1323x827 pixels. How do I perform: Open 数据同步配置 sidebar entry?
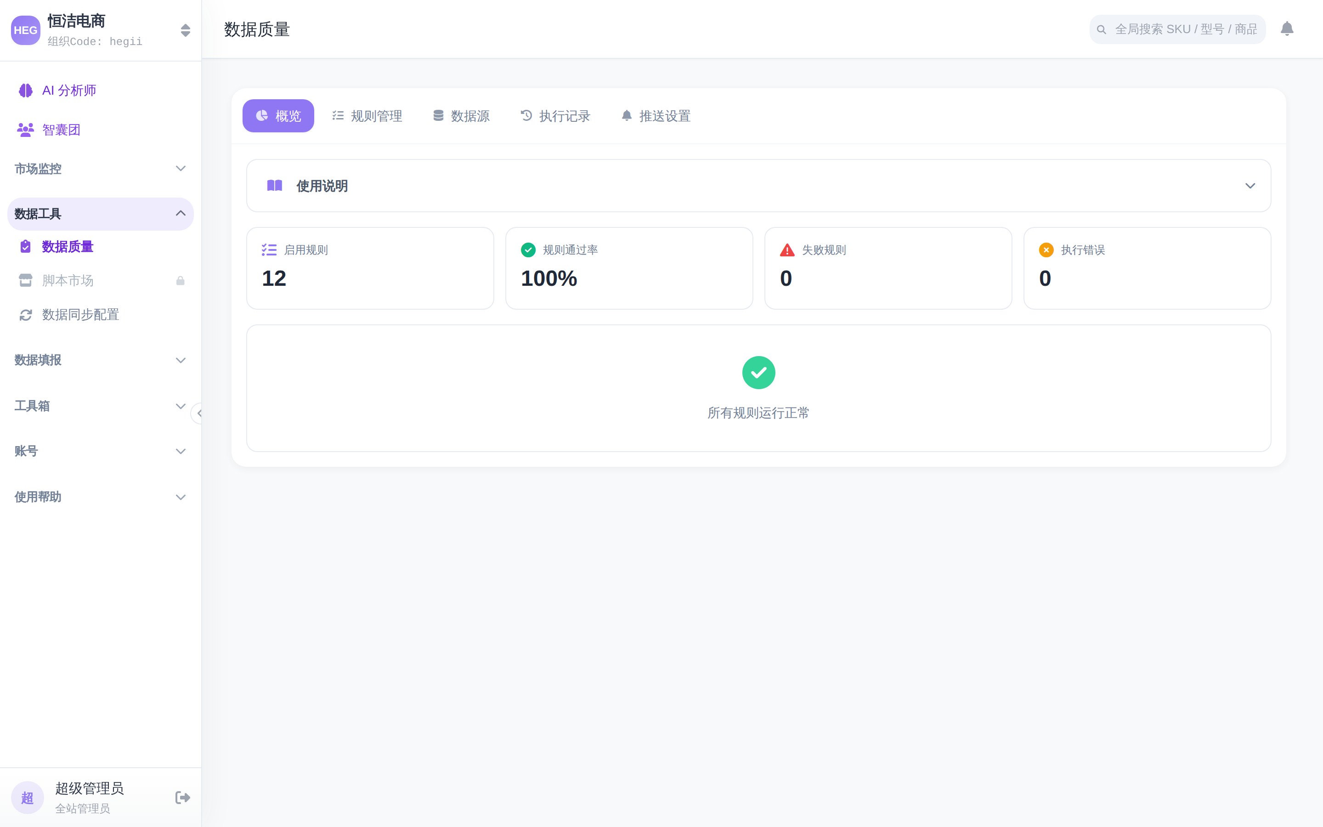pos(101,315)
